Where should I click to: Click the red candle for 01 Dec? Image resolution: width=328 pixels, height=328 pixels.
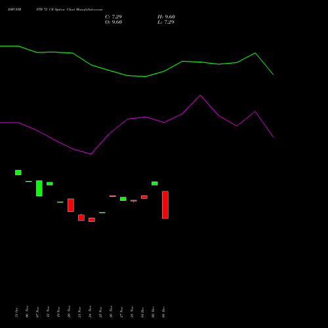point(144,197)
